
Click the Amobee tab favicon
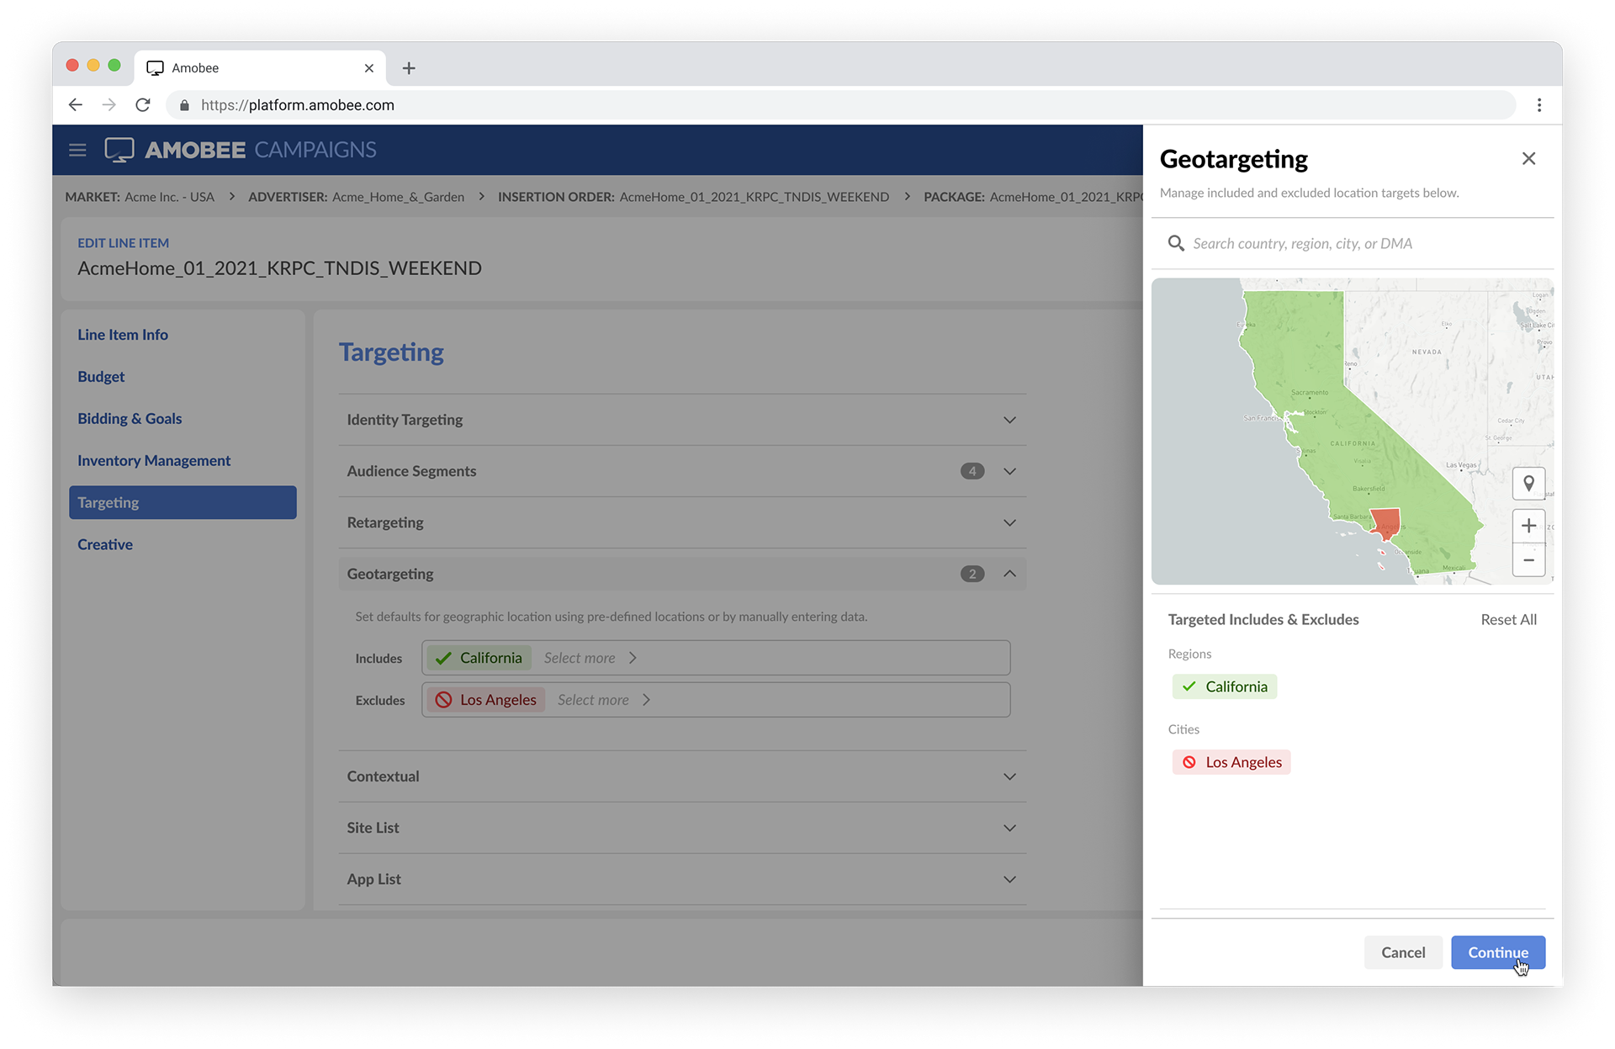155,68
